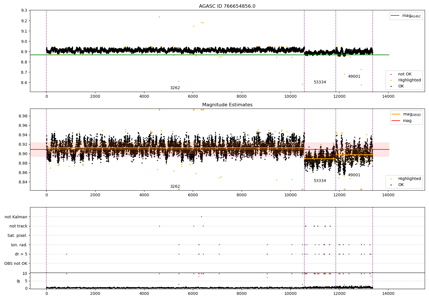The height and width of the screenshot is (300, 429).
Task: Click the 'not Kalman' row label
Action: coord(16,217)
